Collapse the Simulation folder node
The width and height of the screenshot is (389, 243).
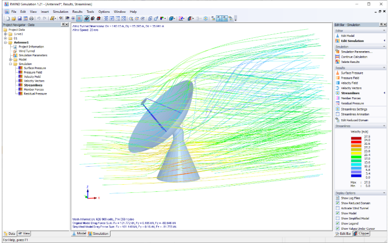tap(10, 64)
